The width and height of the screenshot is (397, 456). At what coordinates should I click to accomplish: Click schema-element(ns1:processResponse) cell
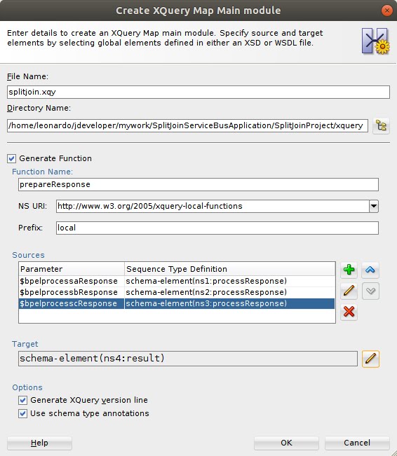coord(229,281)
